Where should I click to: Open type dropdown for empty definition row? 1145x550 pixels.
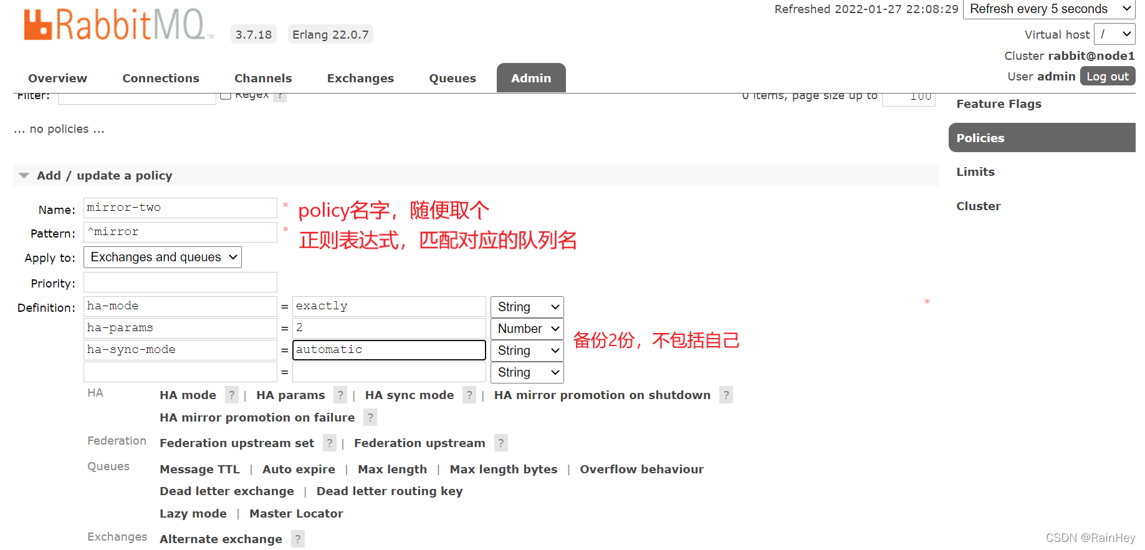527,372
